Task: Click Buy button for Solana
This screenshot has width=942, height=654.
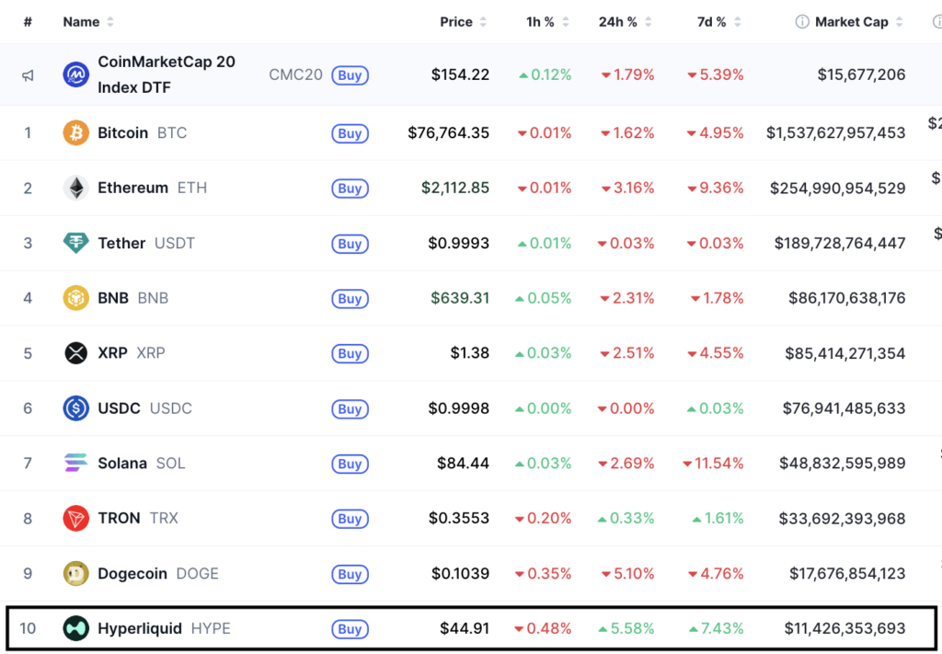Action: (350, 464)
